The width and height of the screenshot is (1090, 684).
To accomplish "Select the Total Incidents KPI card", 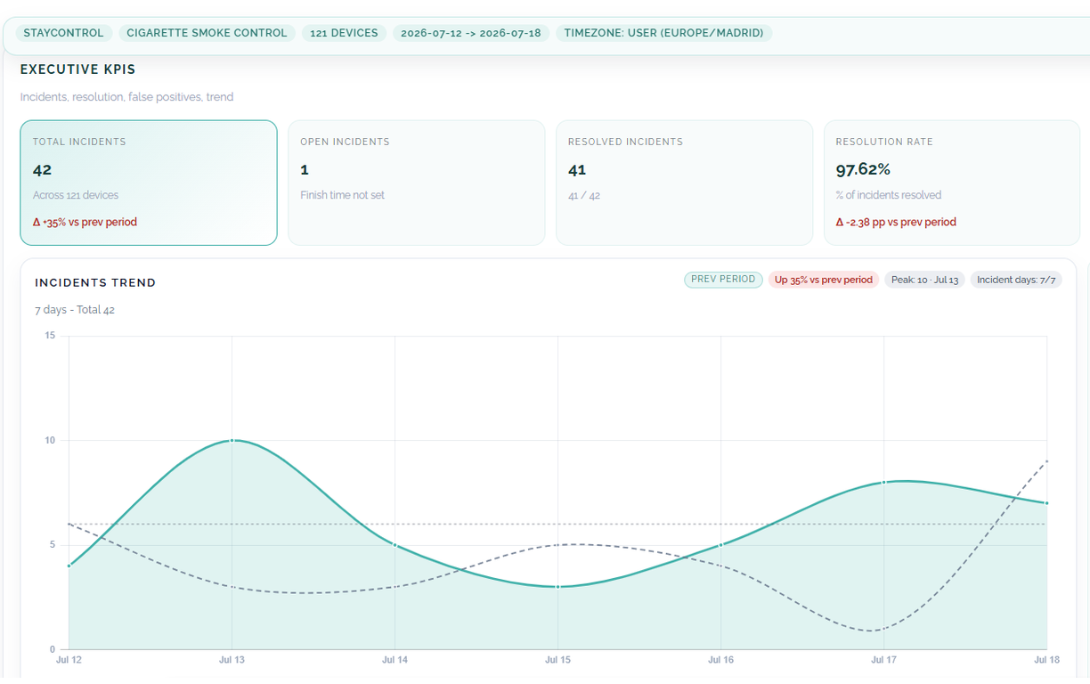I will 149,183.
